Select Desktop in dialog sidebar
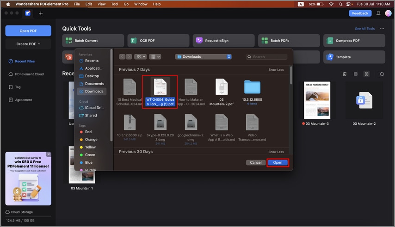 [92, 76]
